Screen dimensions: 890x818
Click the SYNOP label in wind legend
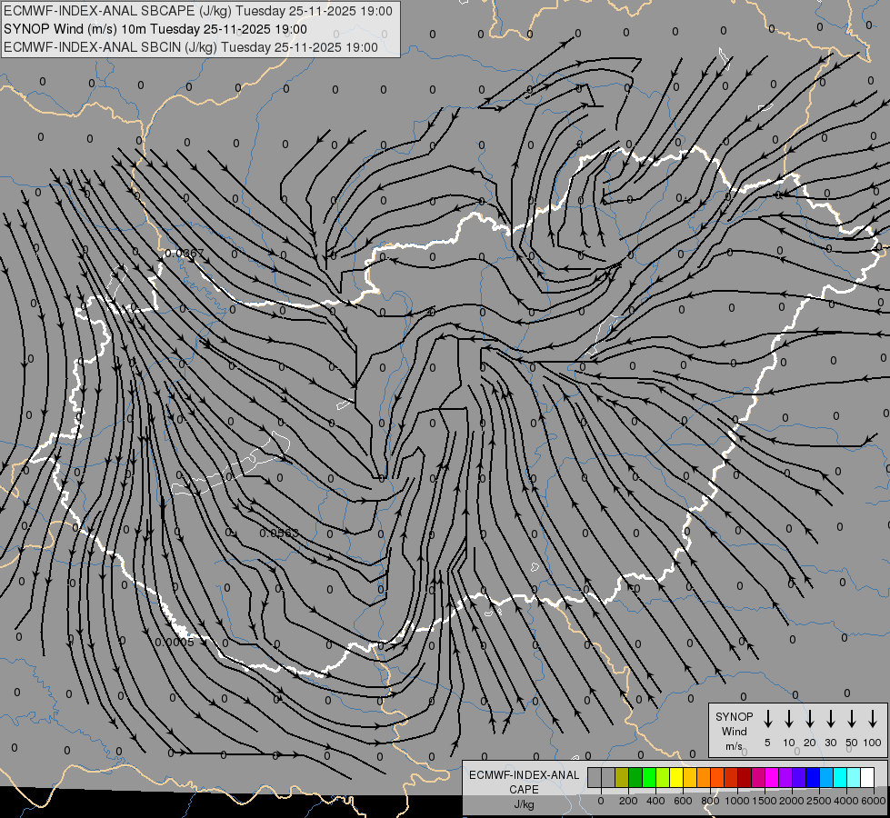tap(734, 716)
